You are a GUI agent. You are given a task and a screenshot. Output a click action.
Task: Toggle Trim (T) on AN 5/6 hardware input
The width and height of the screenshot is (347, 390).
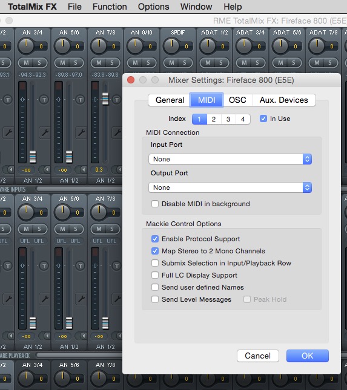point(80,100)
